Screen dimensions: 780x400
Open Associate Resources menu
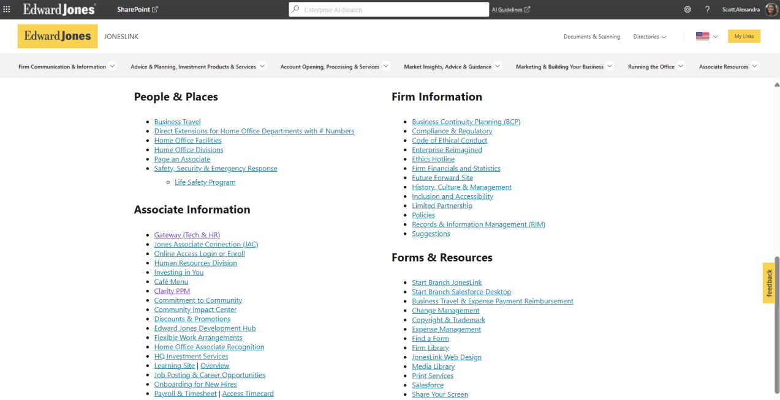(x=724, y=67)
